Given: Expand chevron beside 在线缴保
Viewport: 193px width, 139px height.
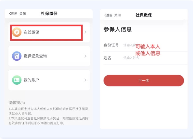Looking at the screenshot, I should coord(86,32).
